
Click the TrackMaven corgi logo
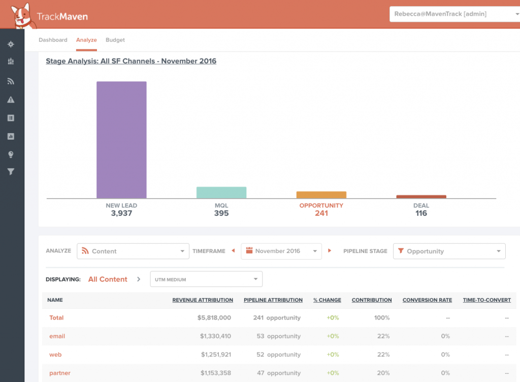point(22,16)
